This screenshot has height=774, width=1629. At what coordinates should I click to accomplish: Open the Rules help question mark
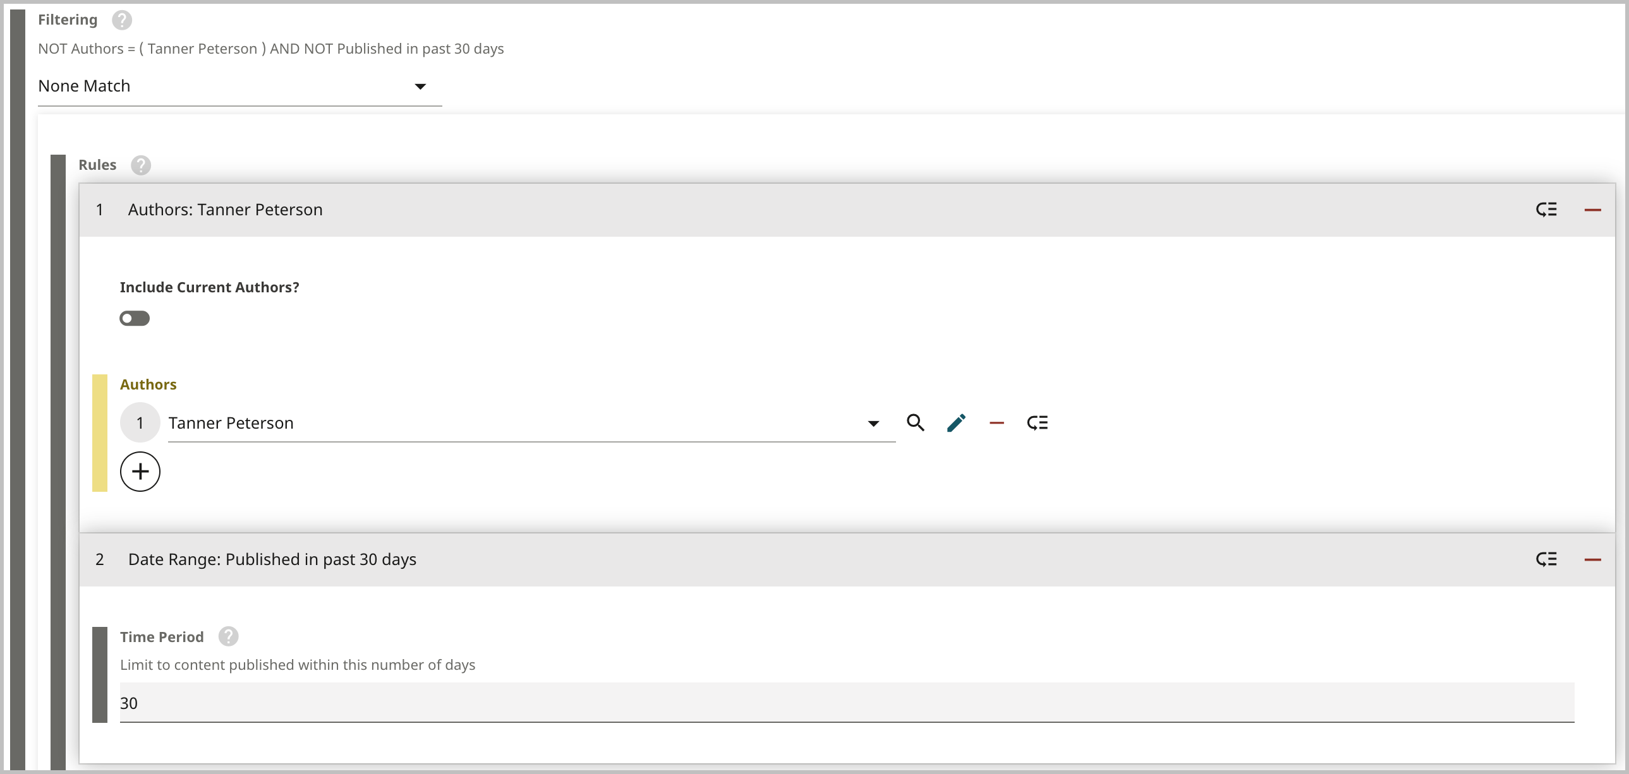(x=140, y=165)
